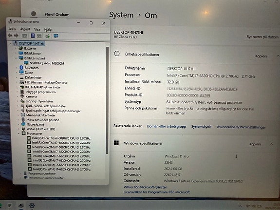Open Avancerade systeminställningar link
The image size is (280, 210).
pos(241,127)
